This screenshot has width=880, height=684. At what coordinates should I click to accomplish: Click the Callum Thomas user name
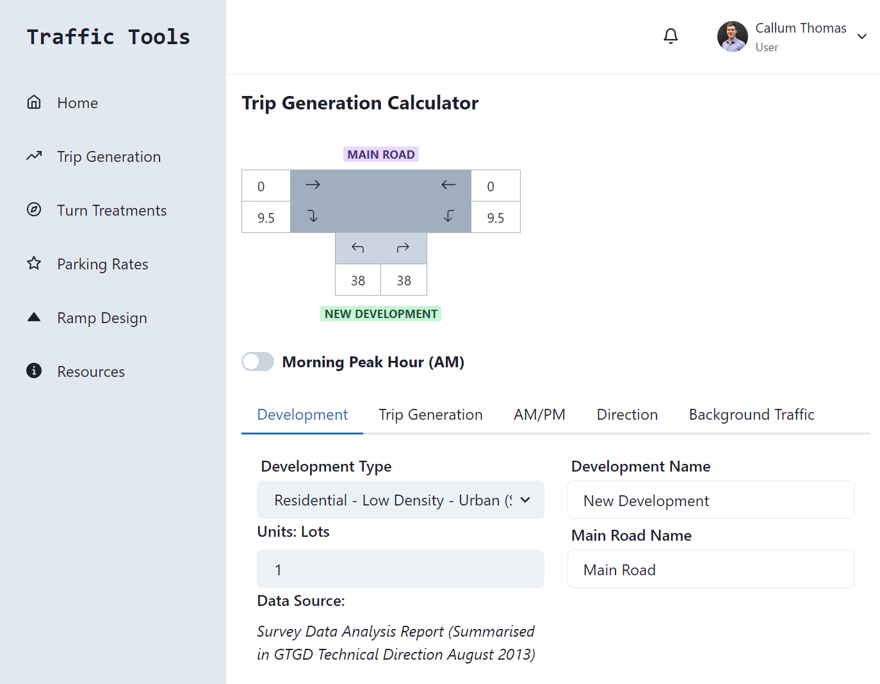[x=801, y=28]
